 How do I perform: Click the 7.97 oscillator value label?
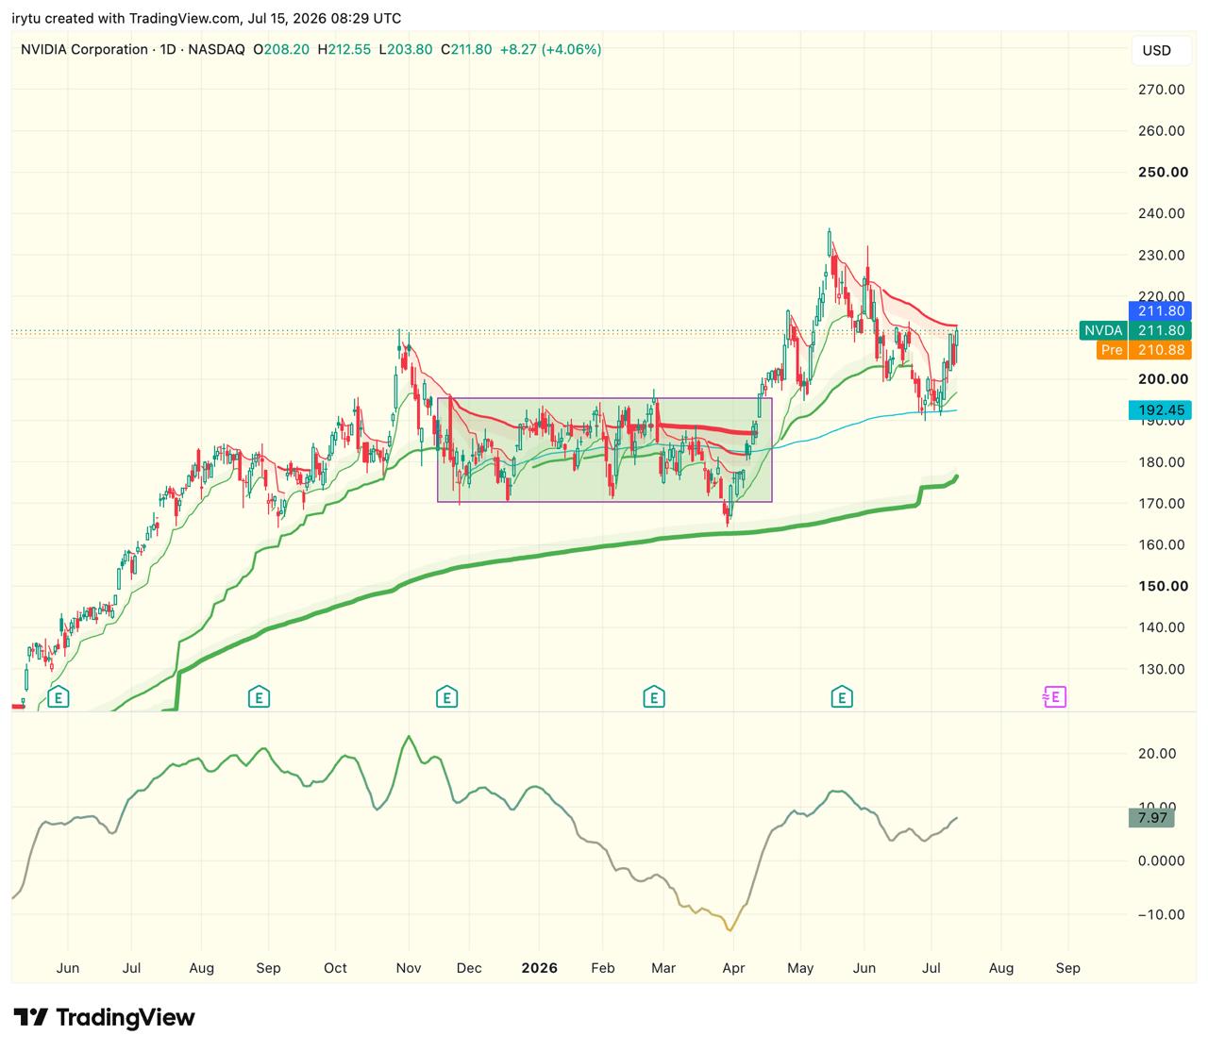pyautogui.click(x=1152, y=818)
